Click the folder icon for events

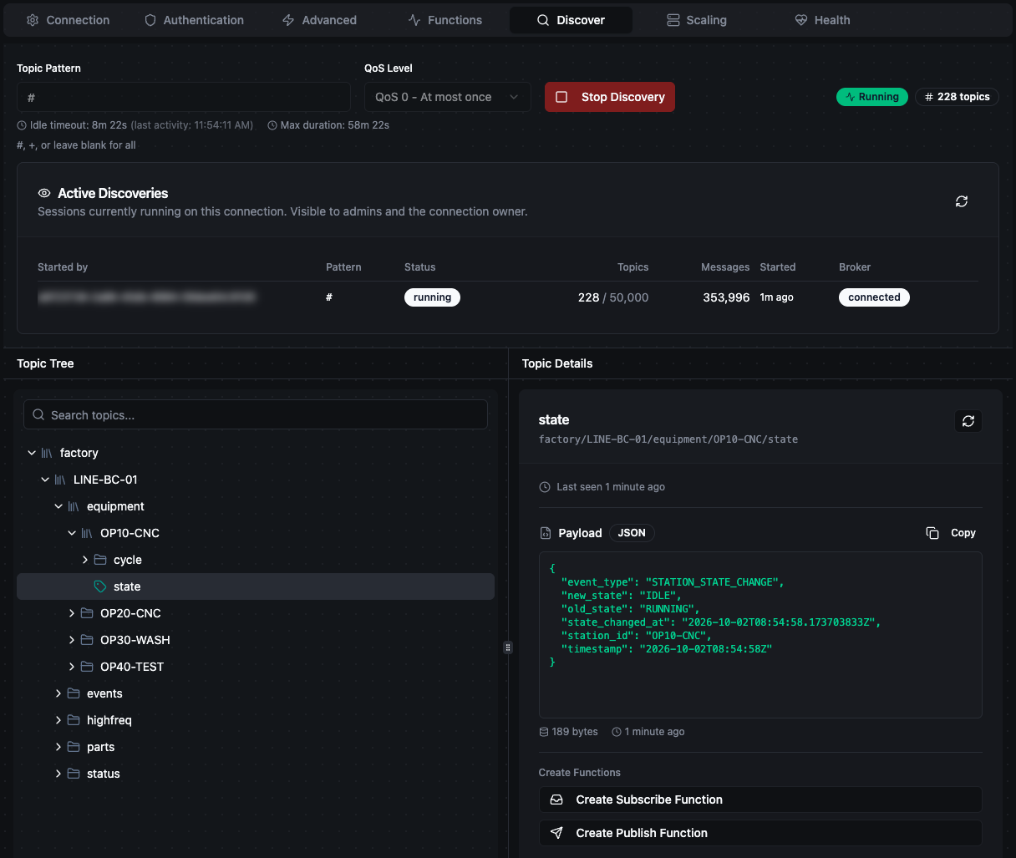(74, 693)
